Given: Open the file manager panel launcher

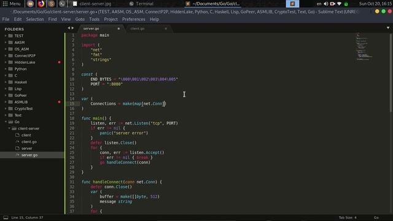Looking at the screenshot, I should [30, 4].
